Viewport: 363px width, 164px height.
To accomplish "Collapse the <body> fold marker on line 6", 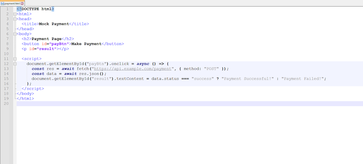I will click(15, 34).
